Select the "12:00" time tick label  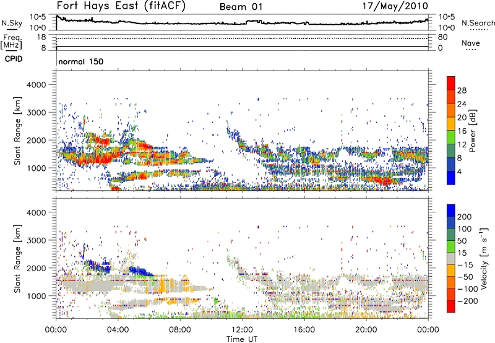pos(242,330)
